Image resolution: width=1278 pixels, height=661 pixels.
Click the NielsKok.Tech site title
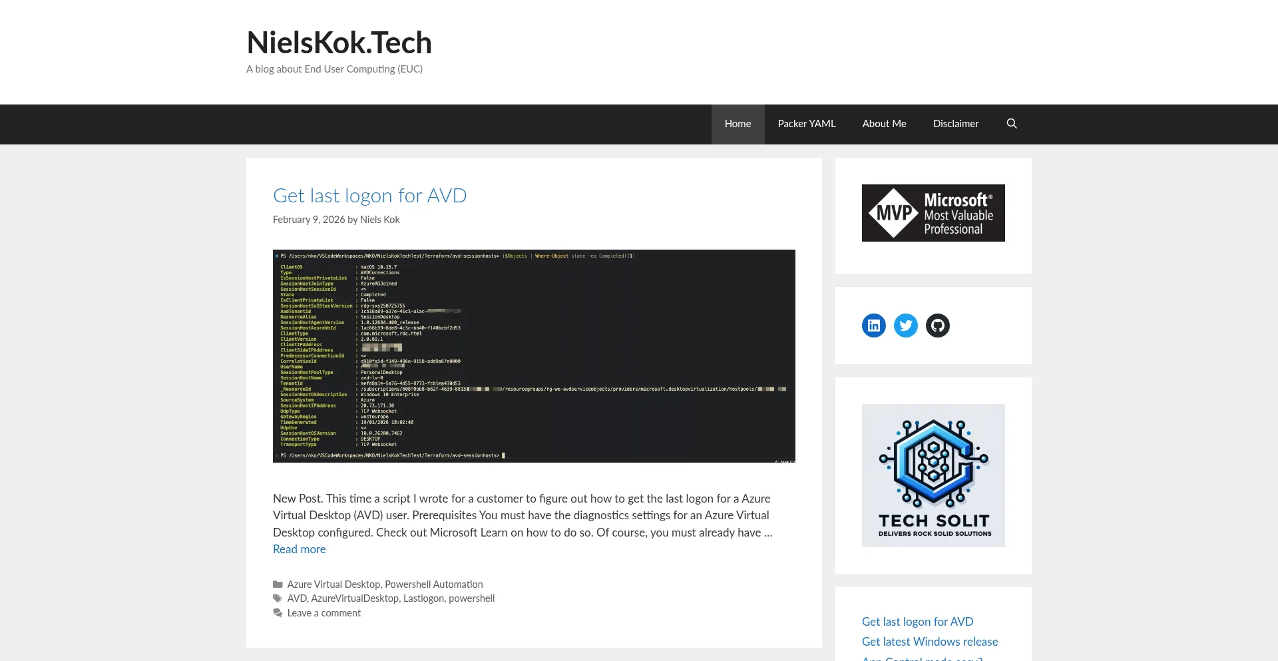click(x=339, y=43)
